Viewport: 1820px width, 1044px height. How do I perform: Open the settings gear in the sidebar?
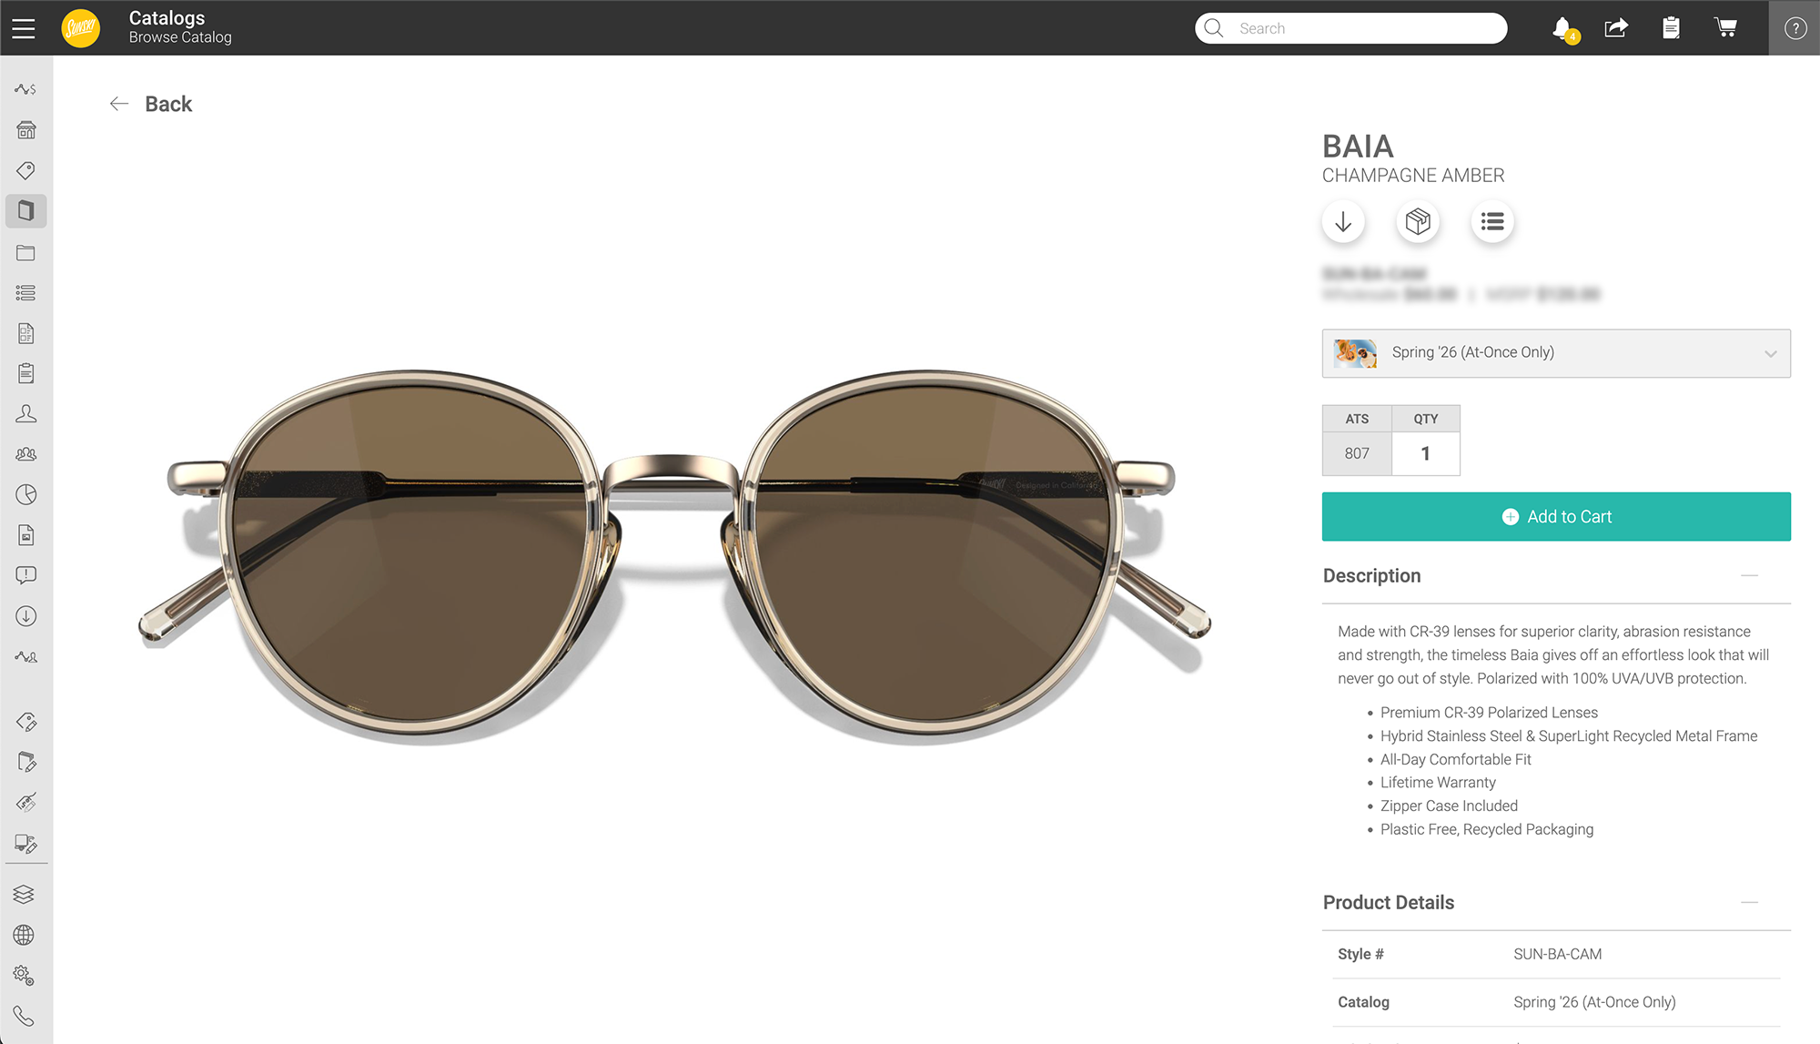(x=25, y=976)
